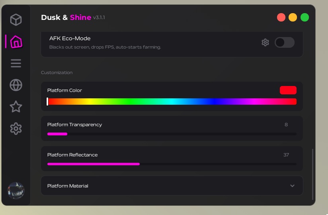The height and width of the screenshot is (215, 328).
Task: Open the globe icon in sidebar
Action: (16, 85)
